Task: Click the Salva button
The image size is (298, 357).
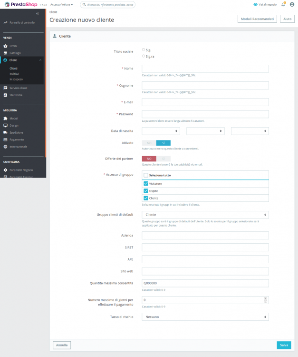Action: click(x=284, y=345)
